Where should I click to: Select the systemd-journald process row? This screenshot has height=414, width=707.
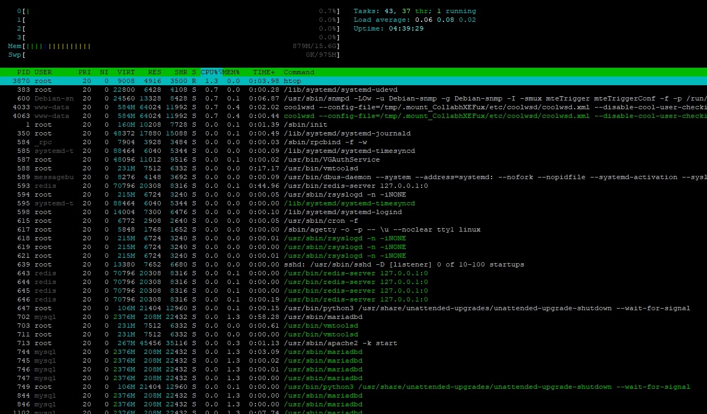tap(353, 133)
